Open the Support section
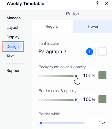 (14, 71)
